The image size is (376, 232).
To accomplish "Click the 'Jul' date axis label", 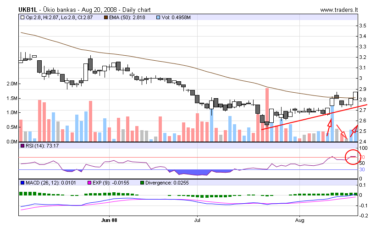I will pos(197,220).
